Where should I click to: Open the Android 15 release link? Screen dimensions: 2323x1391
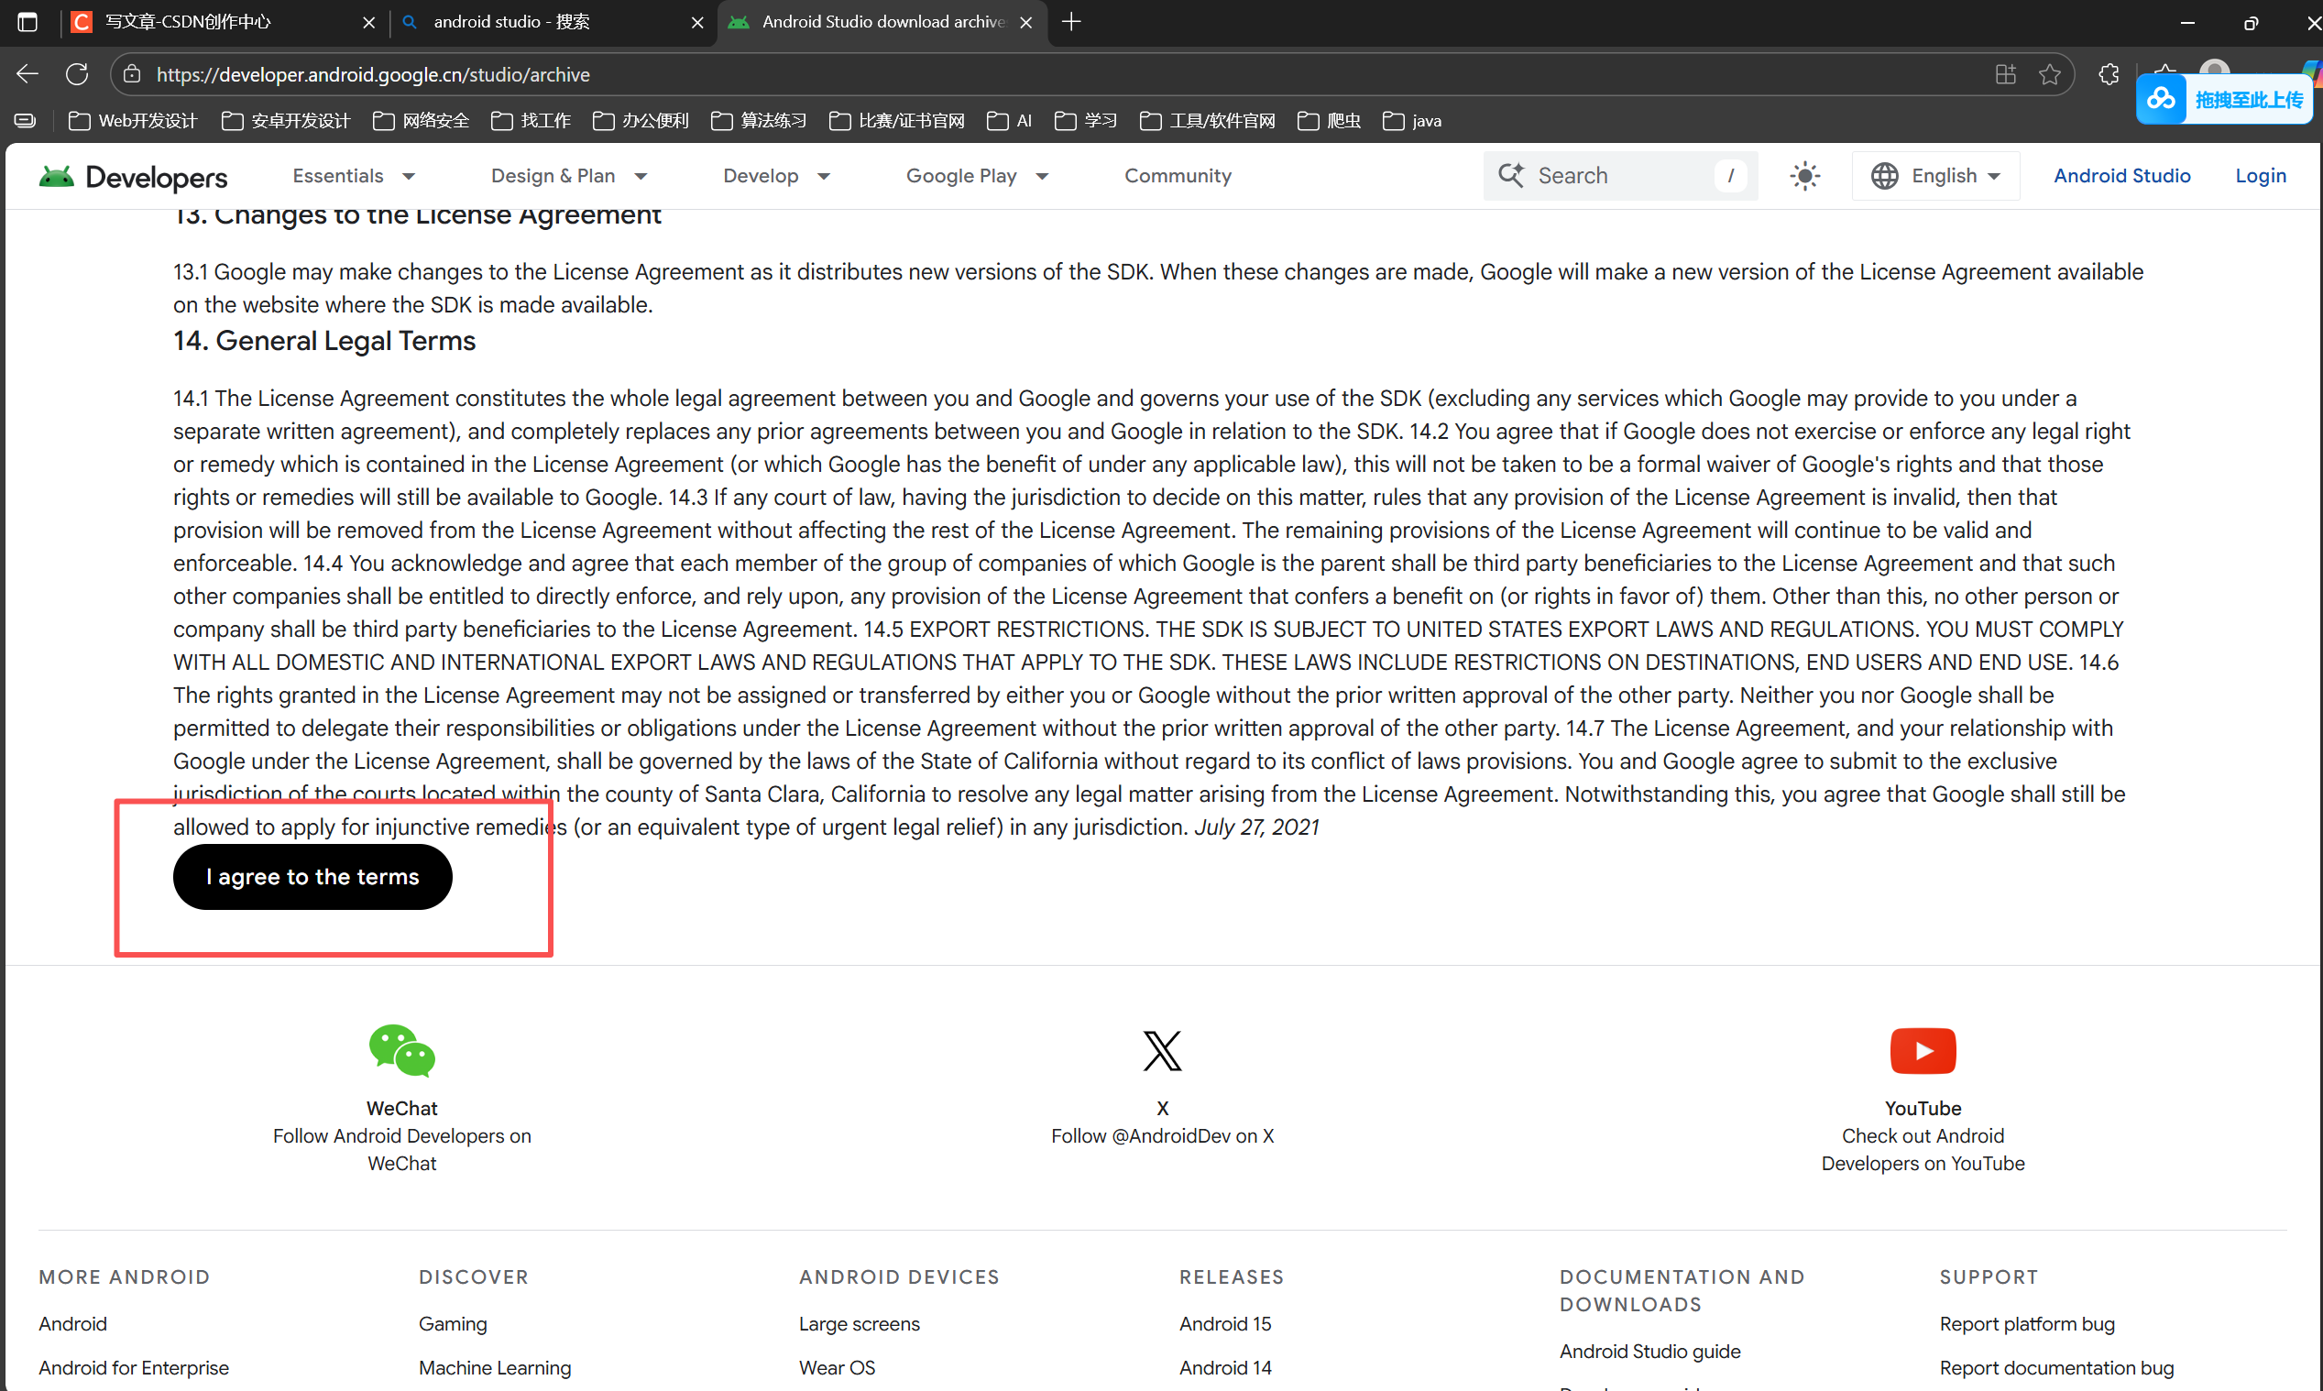coord(1226,1323)
